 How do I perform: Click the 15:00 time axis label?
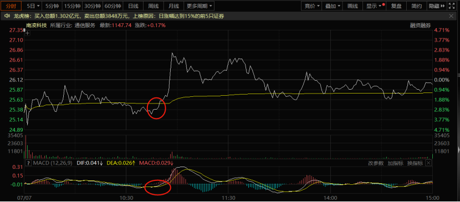[432, 198]
